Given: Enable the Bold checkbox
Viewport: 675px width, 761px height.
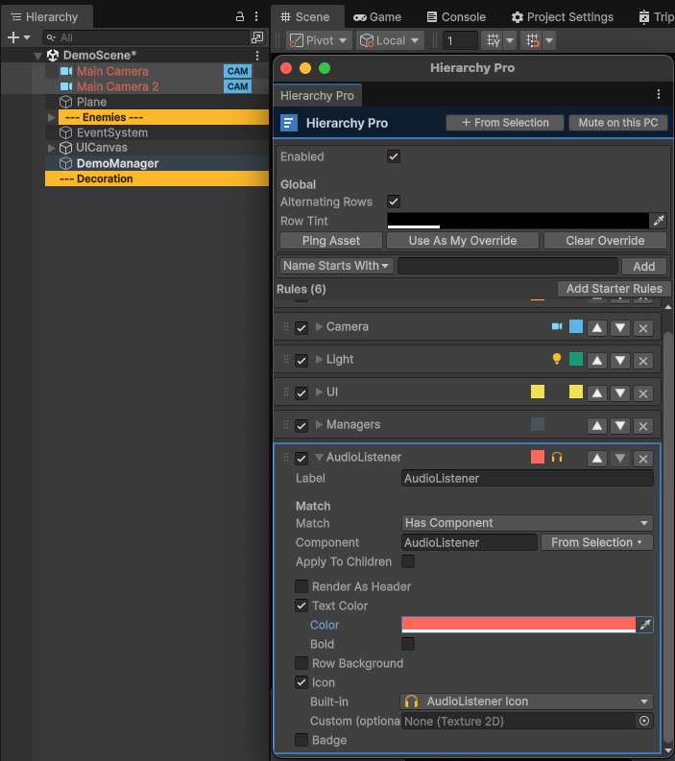Looking at the screenshot, I should click(x=408, y=644).
